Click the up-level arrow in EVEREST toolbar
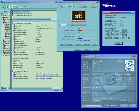This screenshot has width=139, height=111. coord(10,7)
